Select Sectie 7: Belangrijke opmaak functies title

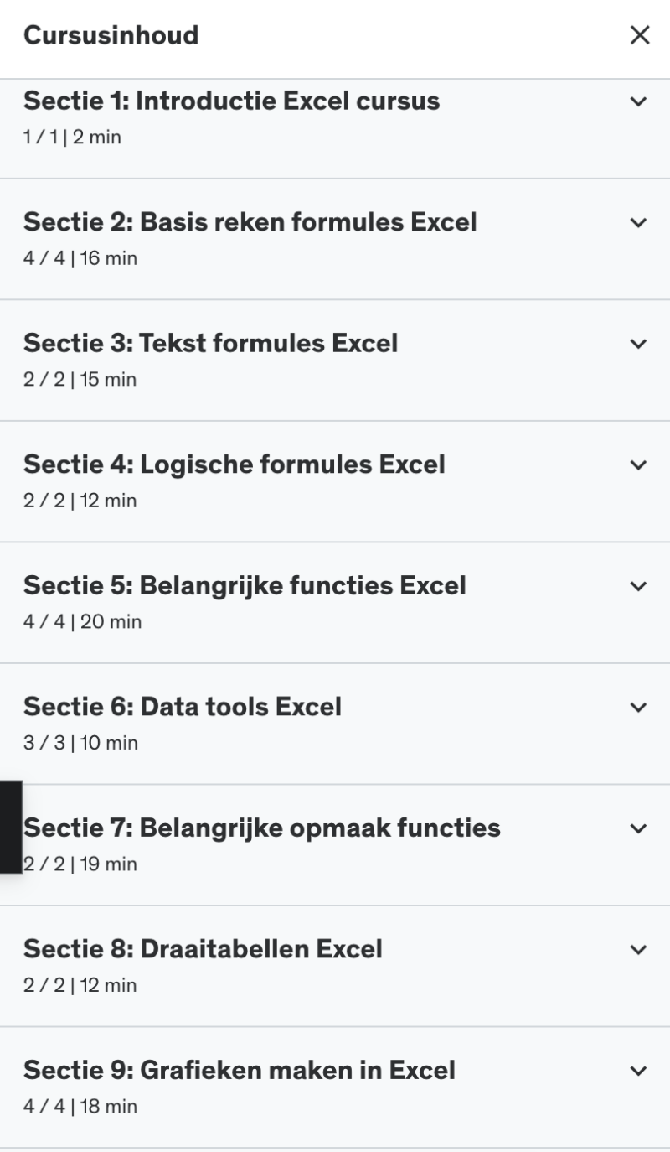pos(261,828)
